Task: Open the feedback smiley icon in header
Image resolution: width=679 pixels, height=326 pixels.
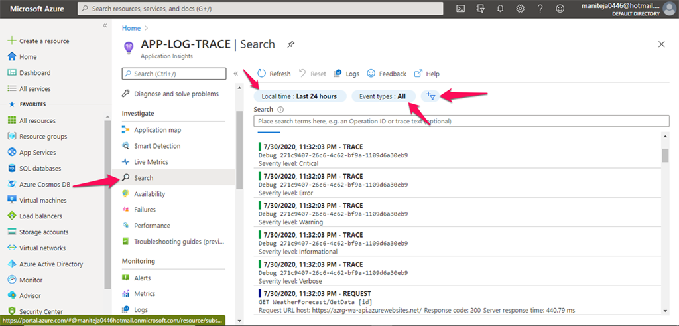Action: (560, 8)
